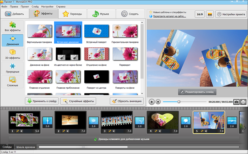Screen dimensions: 248x154
Task: Open the Справка menu
Action: (61, 7)
